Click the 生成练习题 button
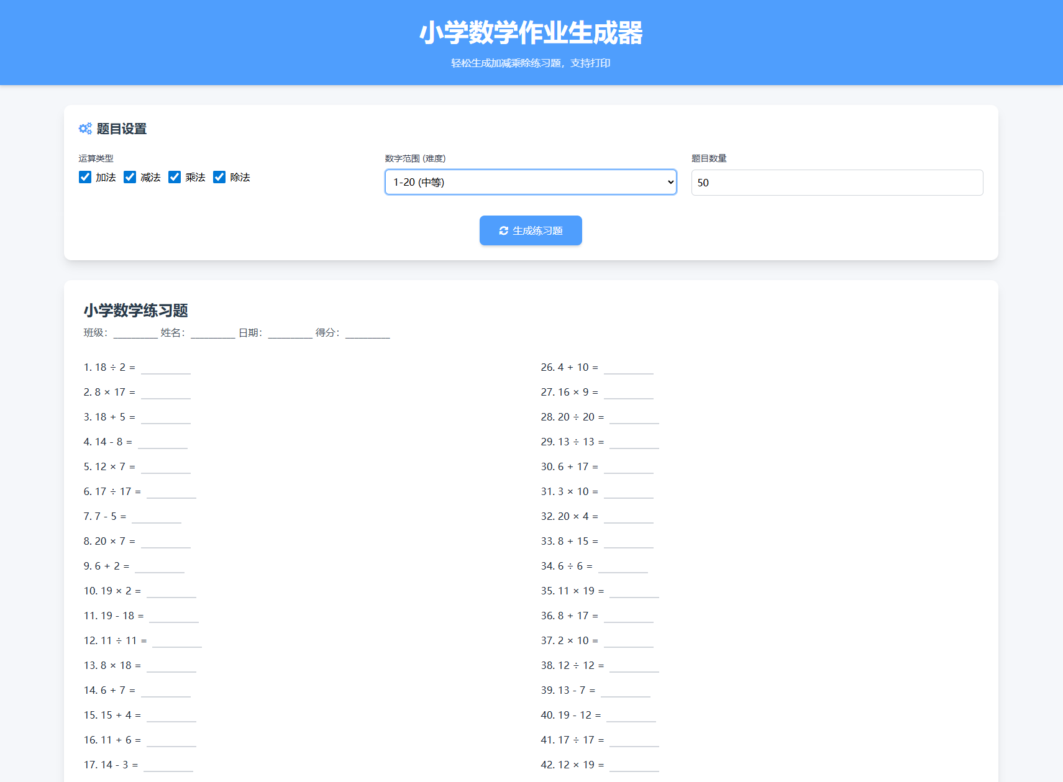Viewport: 1063px width, 782px height. (530, 230)
